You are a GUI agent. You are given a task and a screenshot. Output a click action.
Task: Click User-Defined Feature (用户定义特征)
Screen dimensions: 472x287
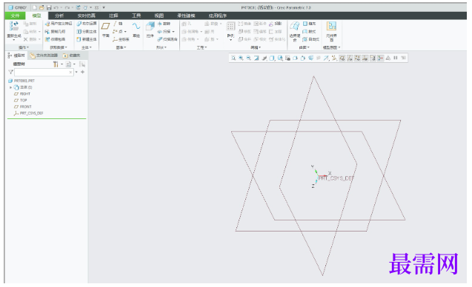click(x=59, y=24)
